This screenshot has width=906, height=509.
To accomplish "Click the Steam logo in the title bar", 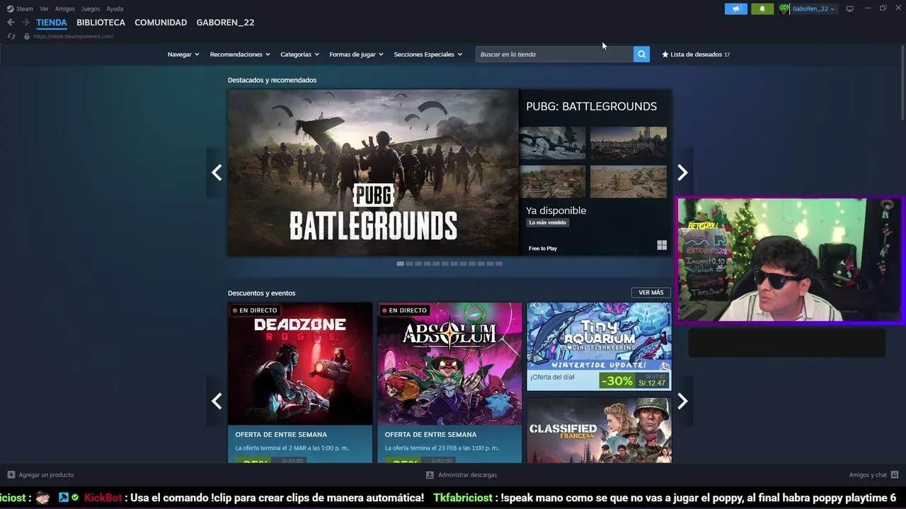I will click(10, 8).
